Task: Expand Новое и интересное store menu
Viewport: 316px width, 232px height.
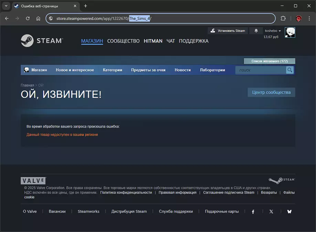Action: pyautogui.click(x=75, y=70)
